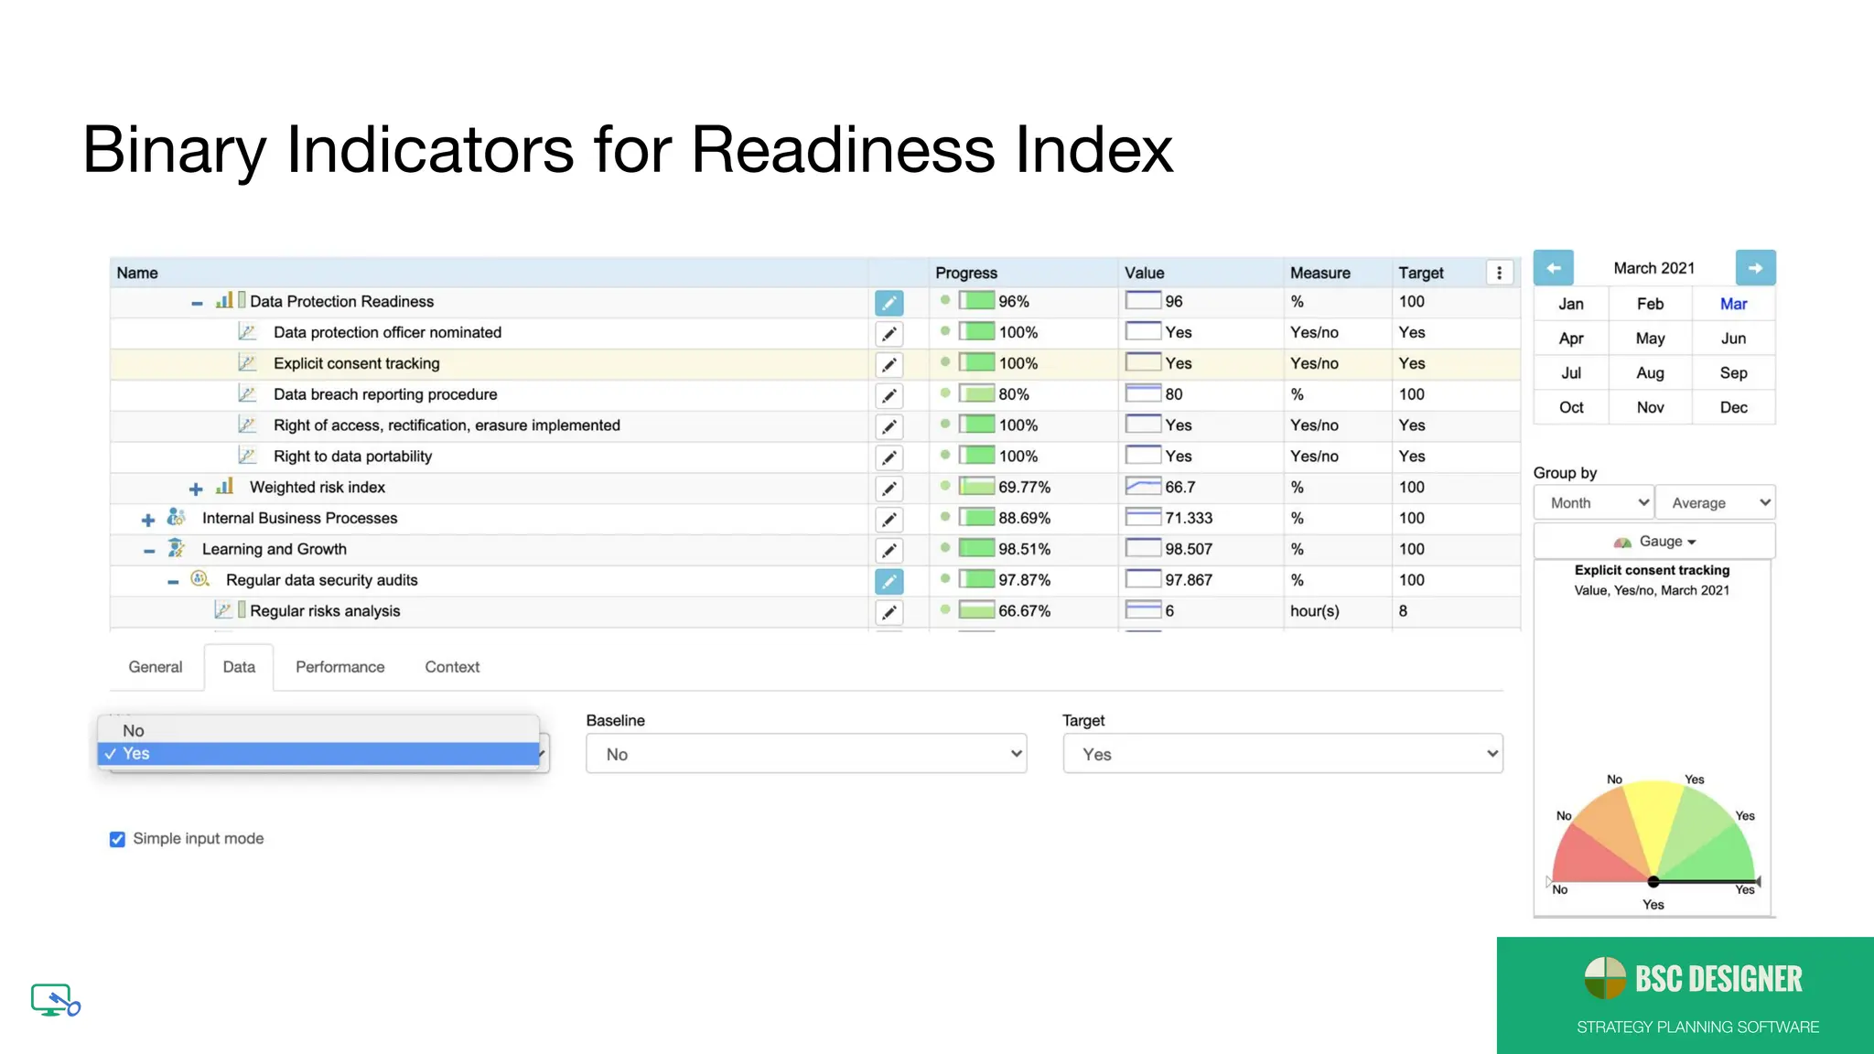
Task: Switch to the Performance tab
Action: [x=340, y=667]
